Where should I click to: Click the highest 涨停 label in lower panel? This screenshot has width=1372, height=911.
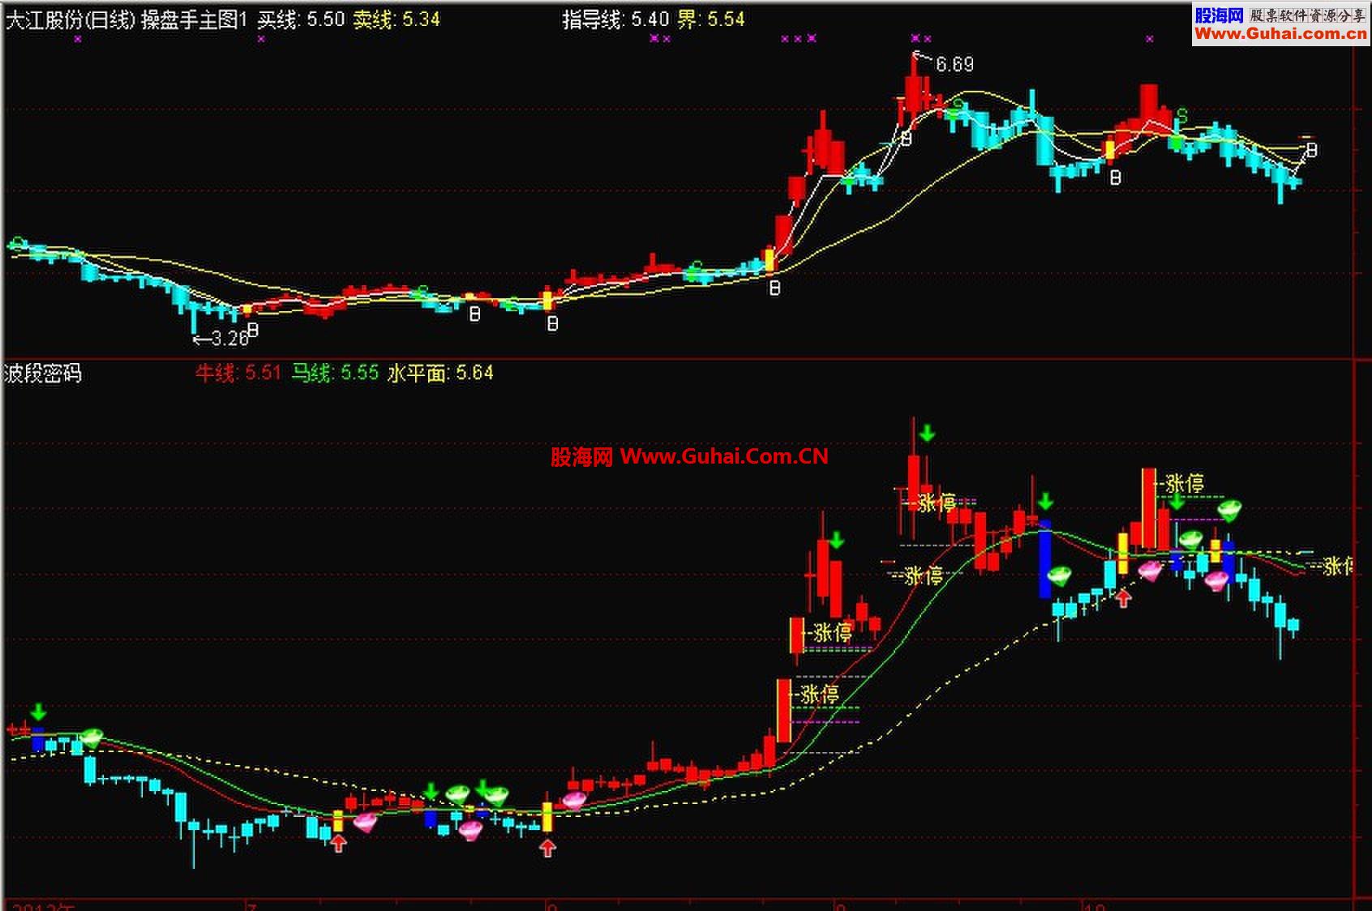tap(1185, 484)
